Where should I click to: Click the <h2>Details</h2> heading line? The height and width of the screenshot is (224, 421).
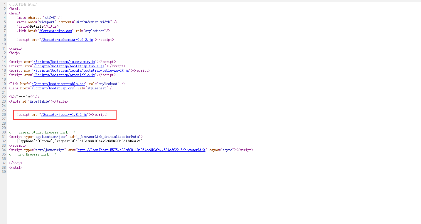point(24,97)
